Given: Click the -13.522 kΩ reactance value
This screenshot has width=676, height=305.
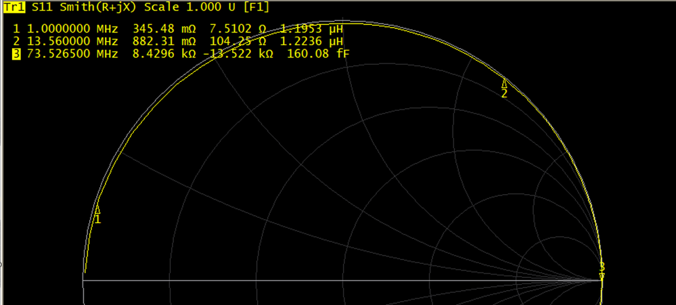Looking at the screenshot, I should (x=238, y=54).
